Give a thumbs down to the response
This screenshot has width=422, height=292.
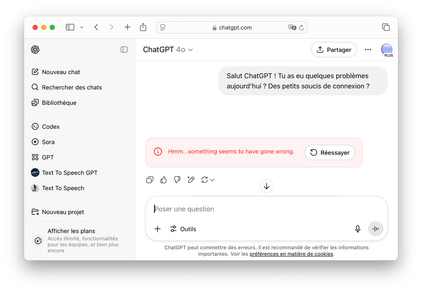tap(177, 180)
